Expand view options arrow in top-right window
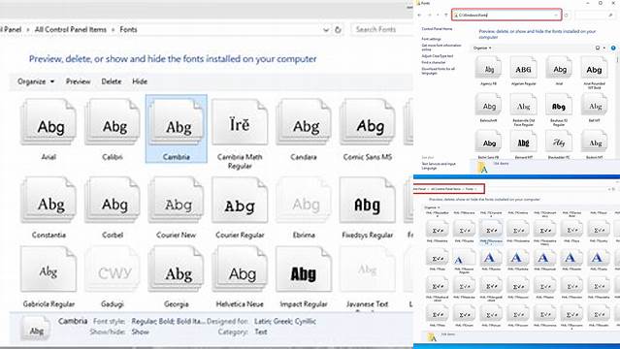620x349 pixels. [604, 48]
